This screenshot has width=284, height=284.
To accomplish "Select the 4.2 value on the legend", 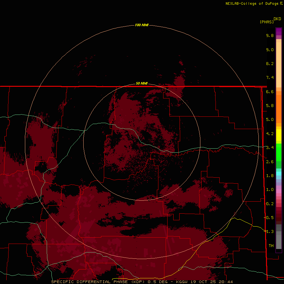I will point(270,134).
